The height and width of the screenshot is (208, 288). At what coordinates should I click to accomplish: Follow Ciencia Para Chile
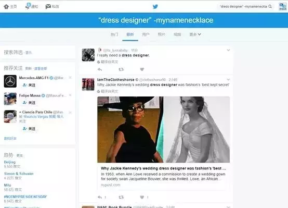[x=29, y=129]
